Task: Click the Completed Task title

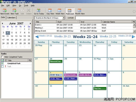Action: (14, 63)
